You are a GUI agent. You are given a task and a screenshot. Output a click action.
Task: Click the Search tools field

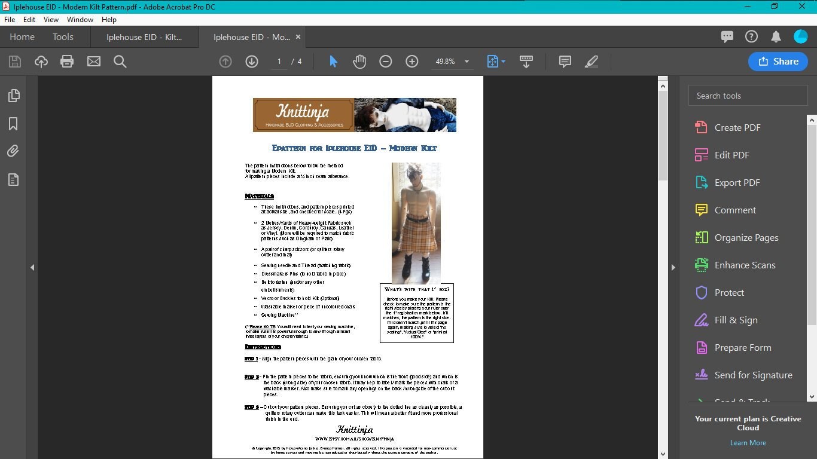click(748, 96)
